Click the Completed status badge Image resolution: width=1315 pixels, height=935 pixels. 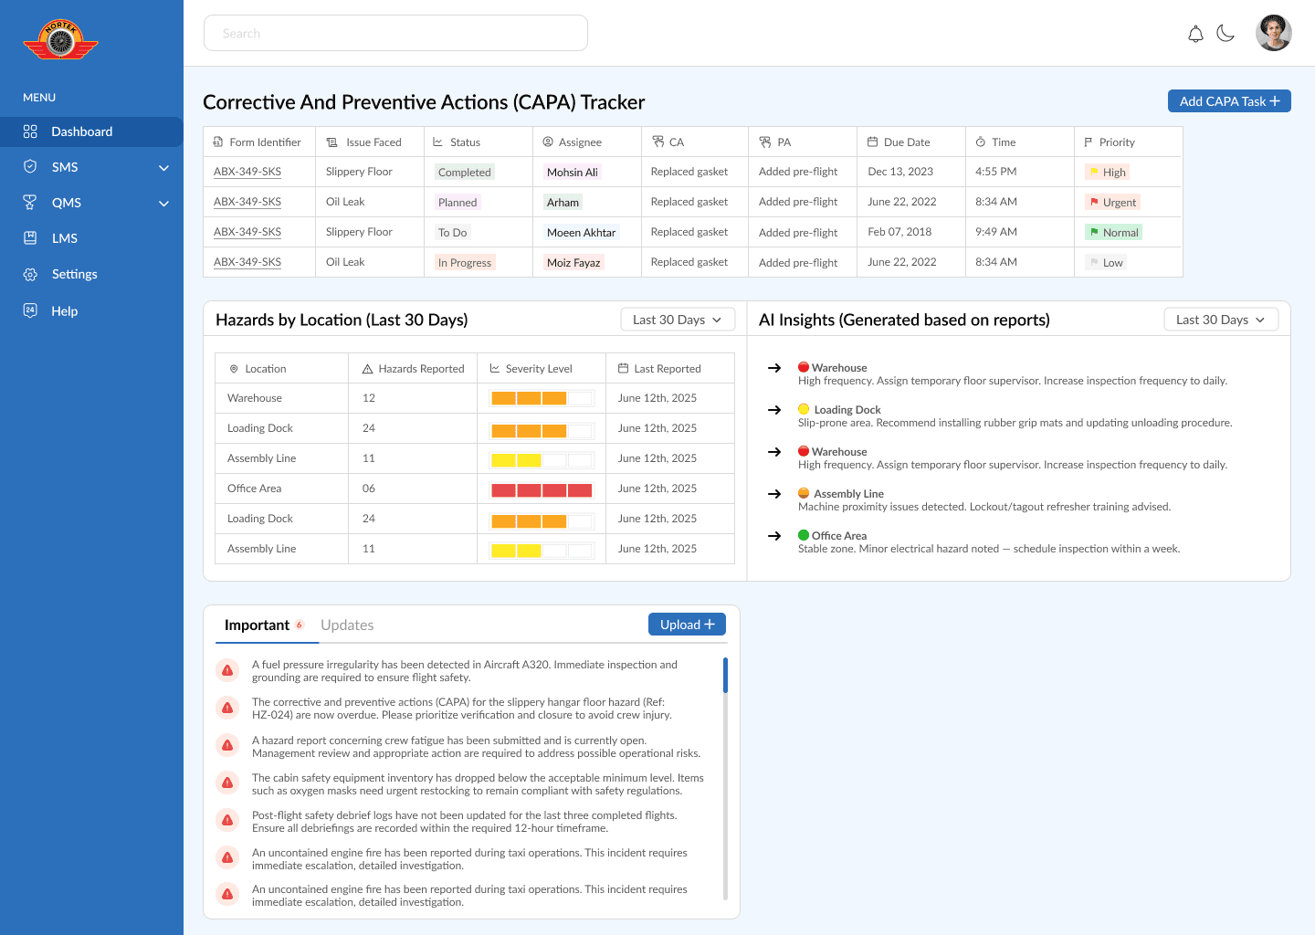[465, 172]
